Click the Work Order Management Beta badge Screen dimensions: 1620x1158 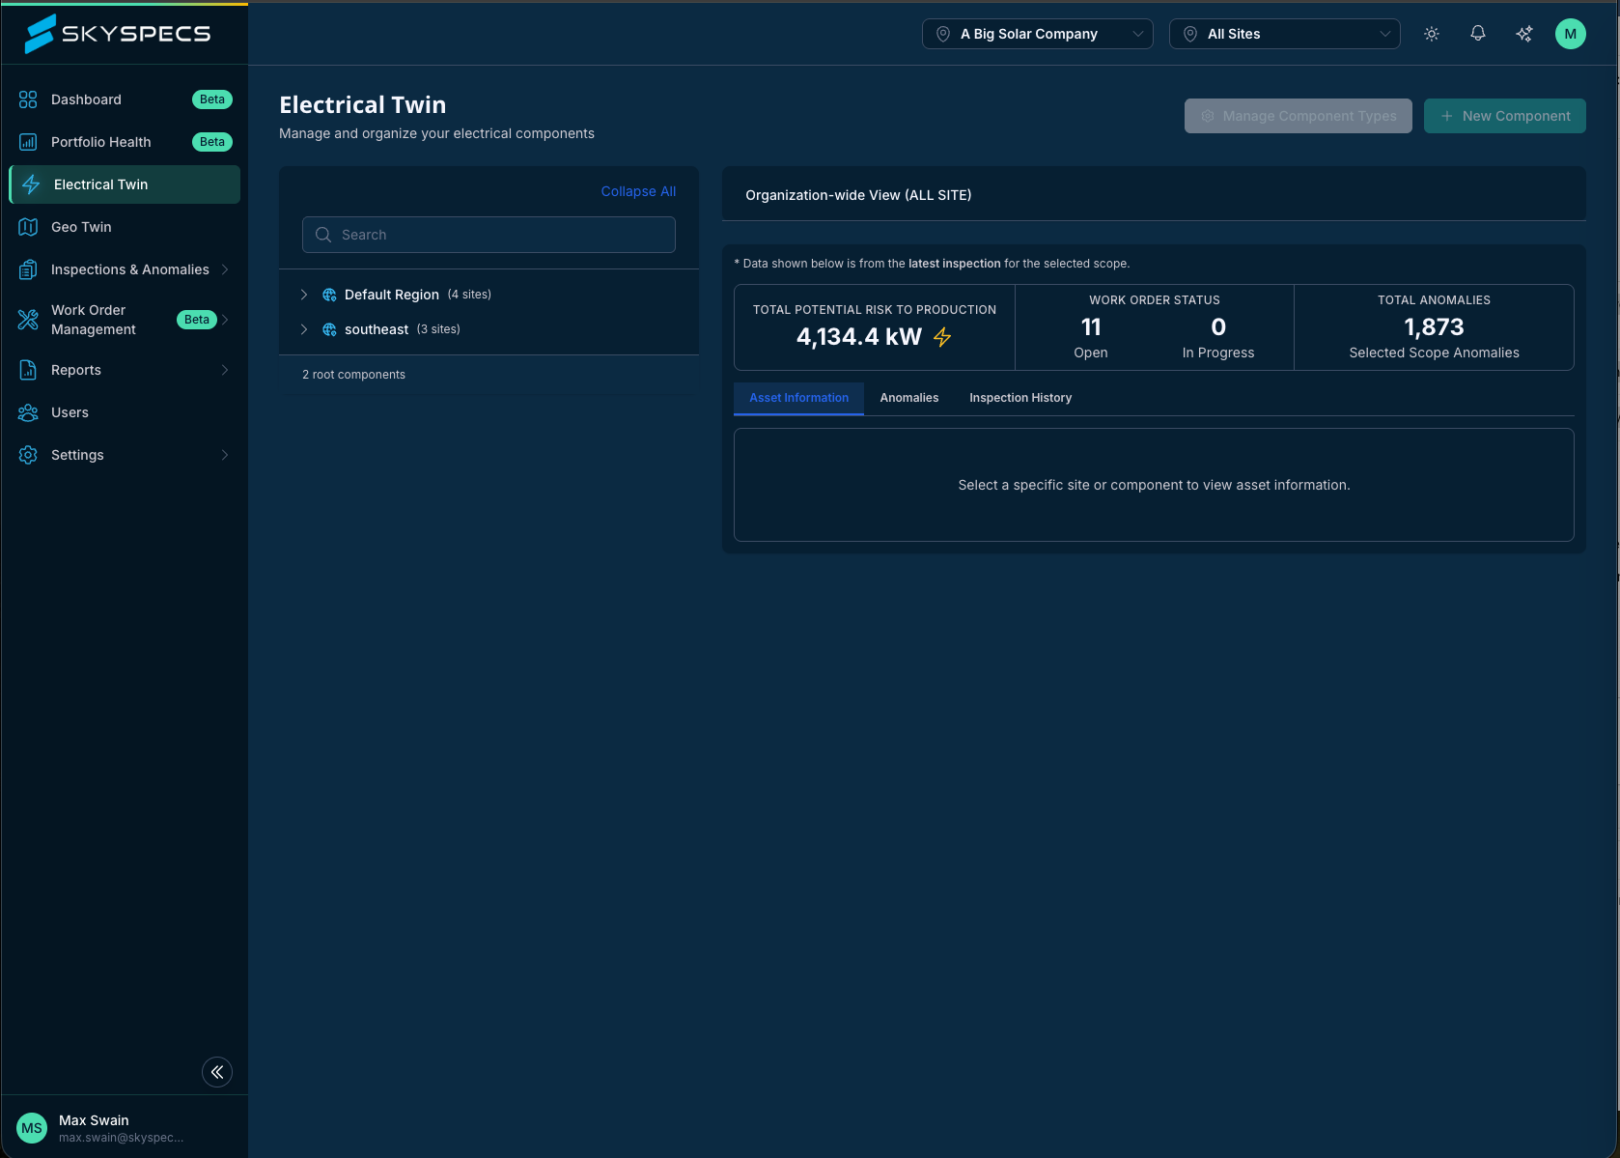[197, 320]
